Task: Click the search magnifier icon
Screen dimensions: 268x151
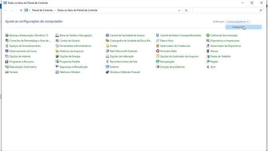Action: coord(260,10)
